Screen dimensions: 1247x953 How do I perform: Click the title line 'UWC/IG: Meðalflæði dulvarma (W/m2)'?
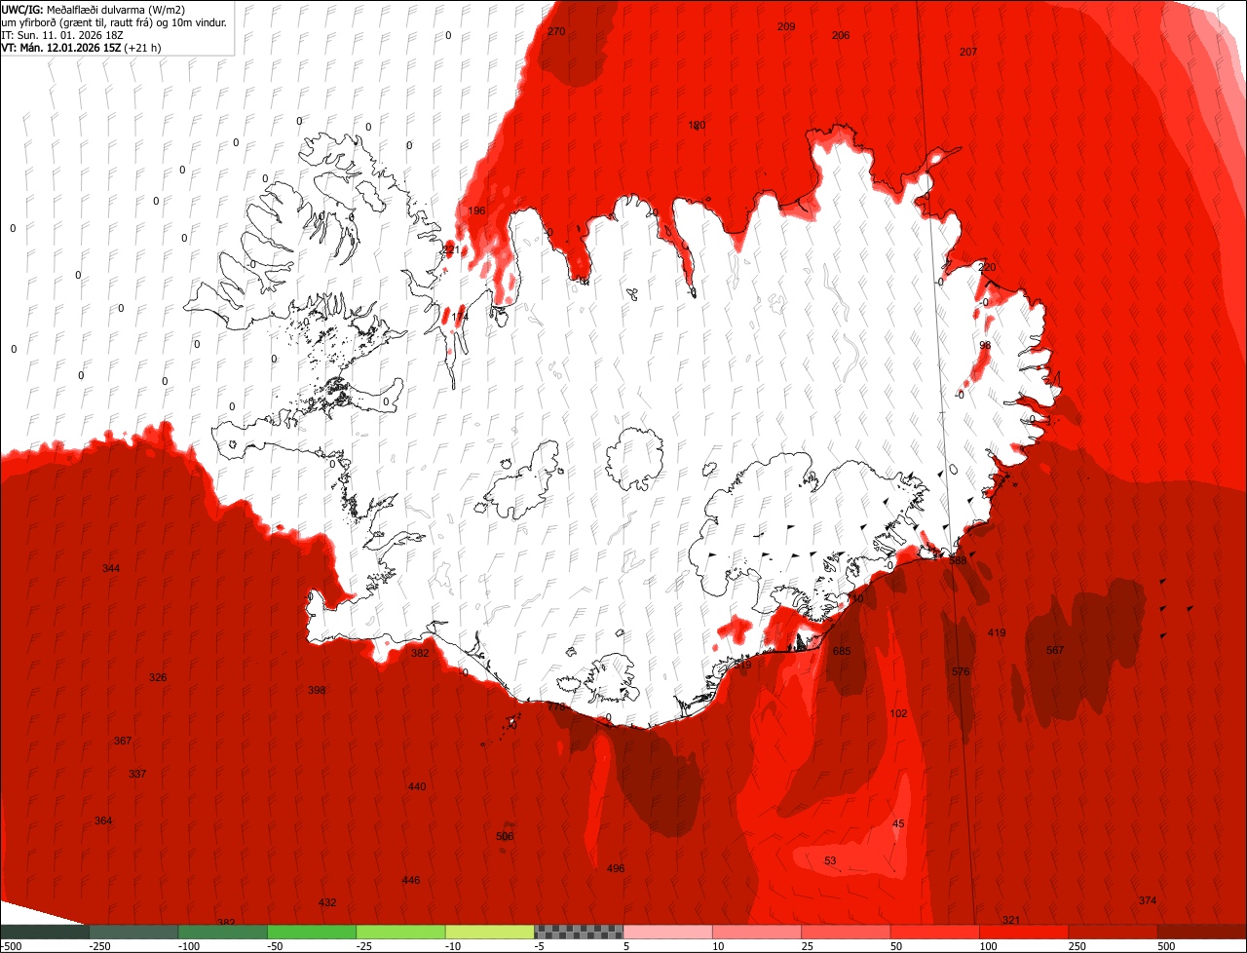point(94,9)
